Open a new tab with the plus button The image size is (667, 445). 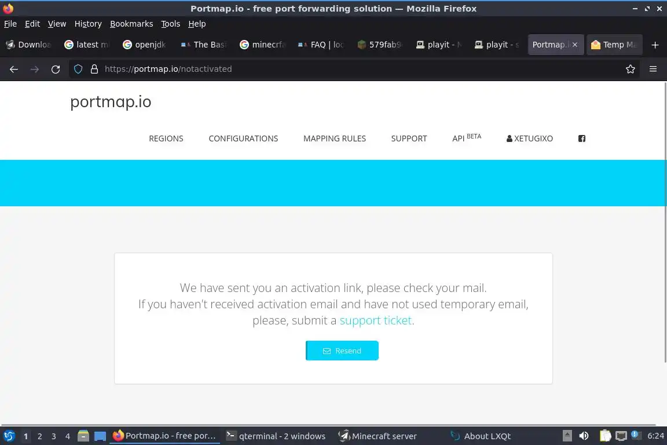click(x=655, y=45)
